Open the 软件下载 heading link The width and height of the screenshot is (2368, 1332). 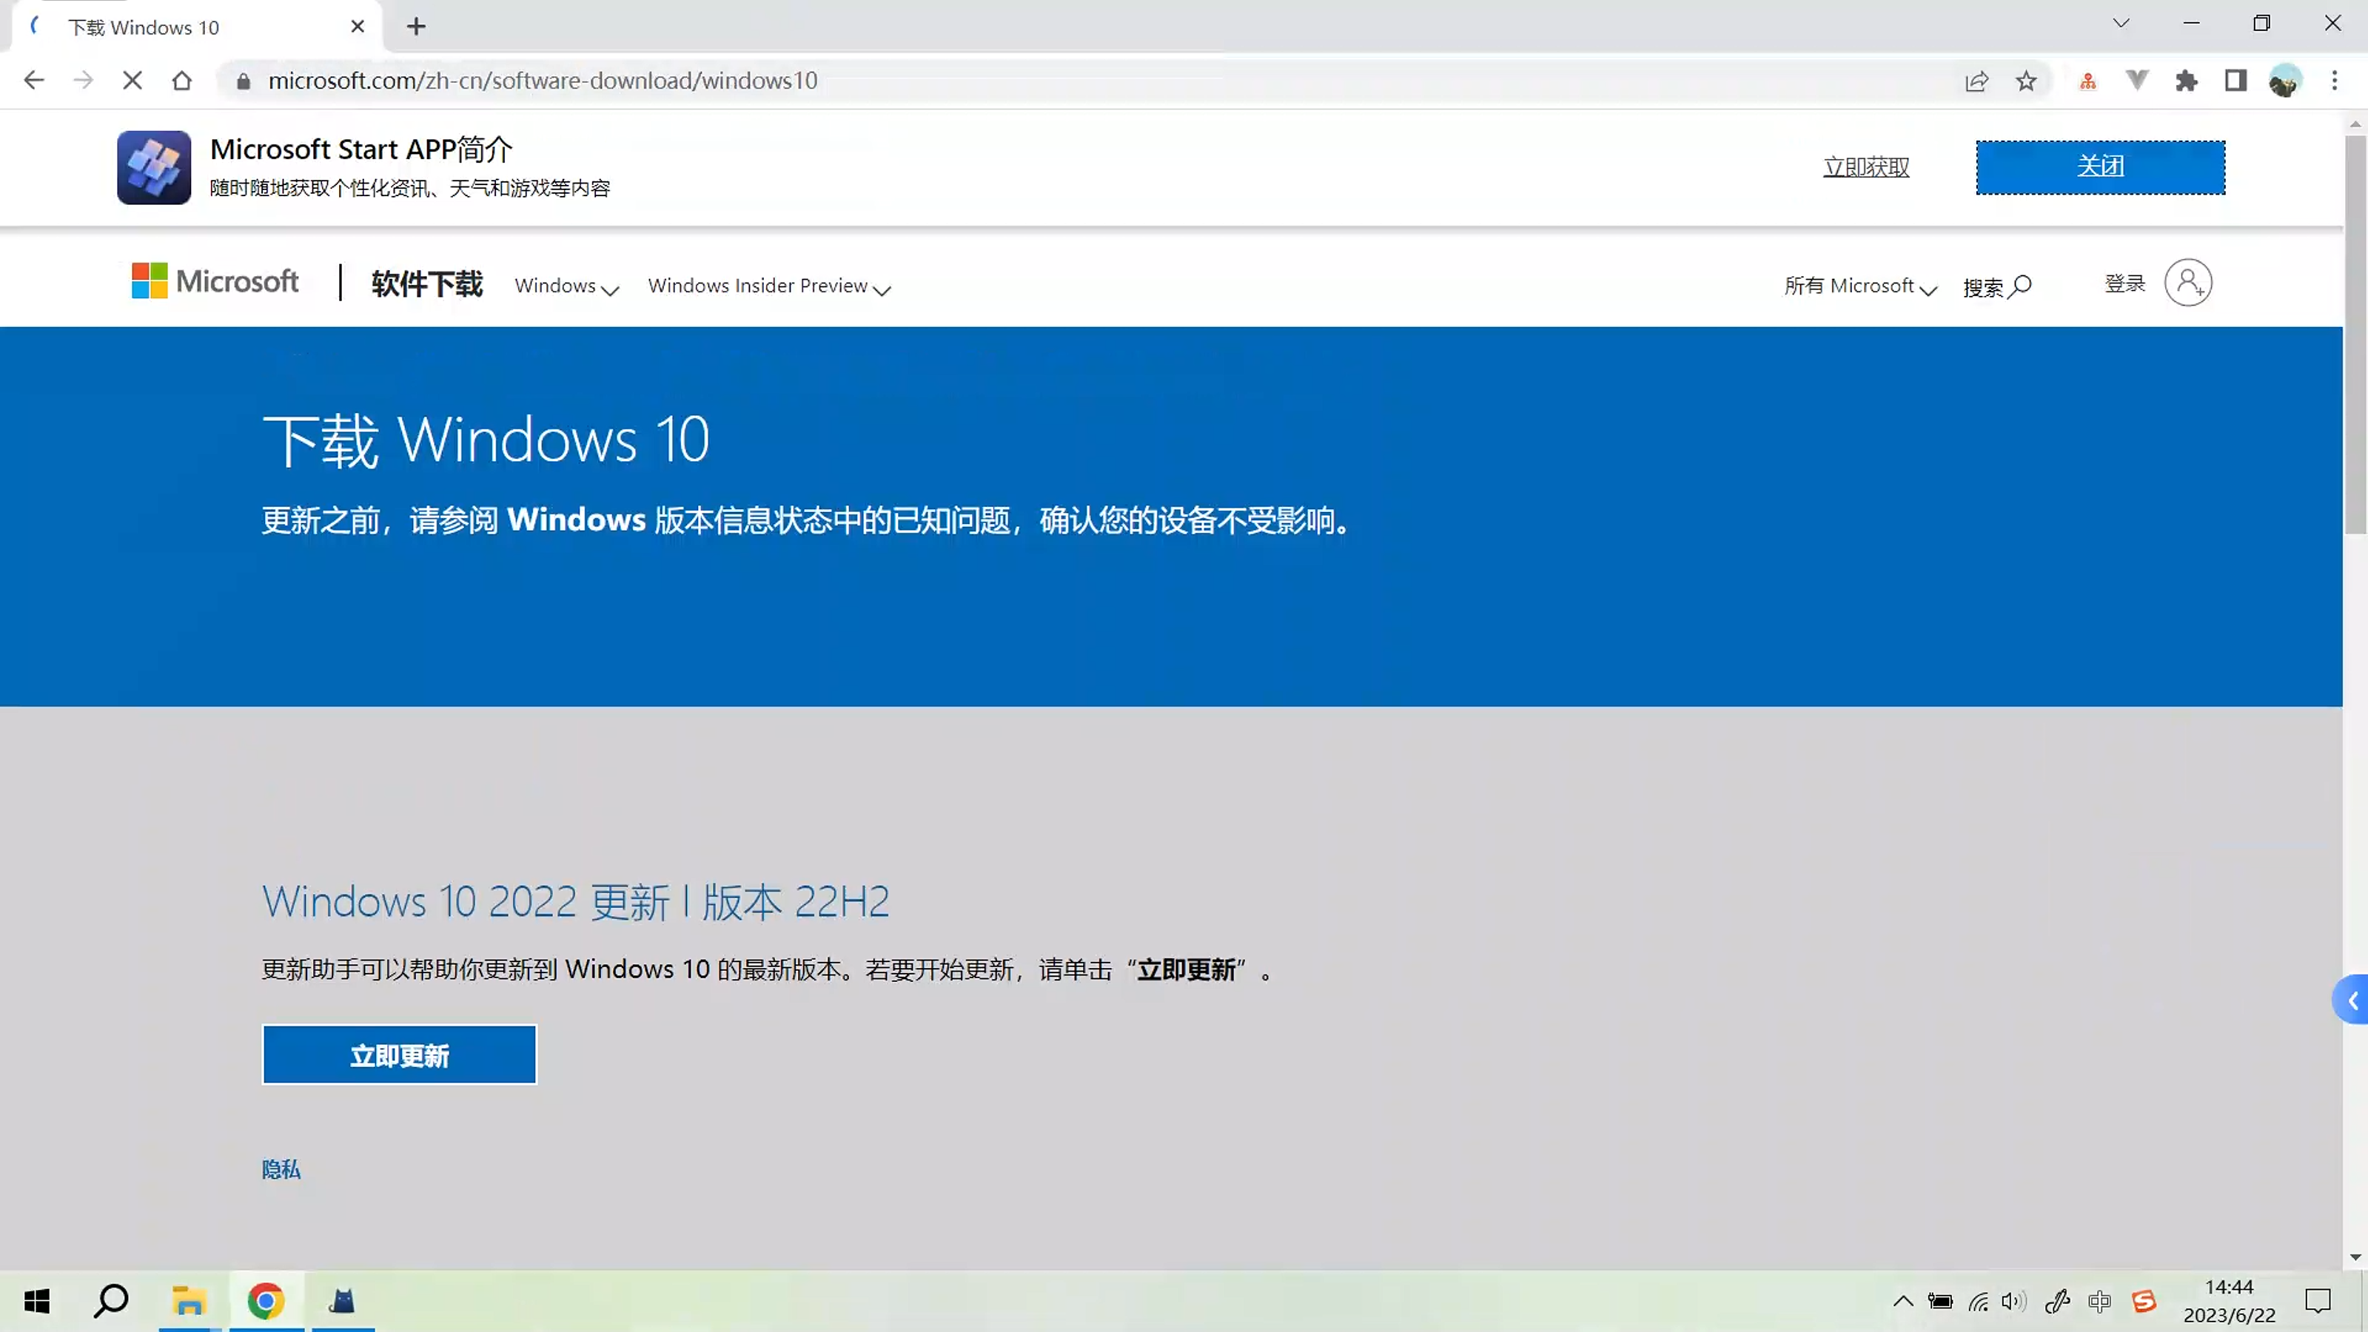pyautogui.click(x=426, y=284)
